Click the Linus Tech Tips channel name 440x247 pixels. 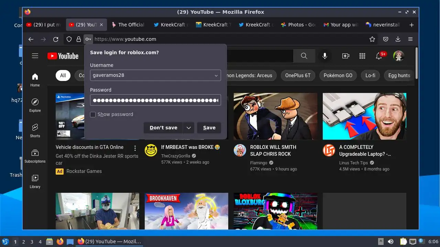coord(353,163)
